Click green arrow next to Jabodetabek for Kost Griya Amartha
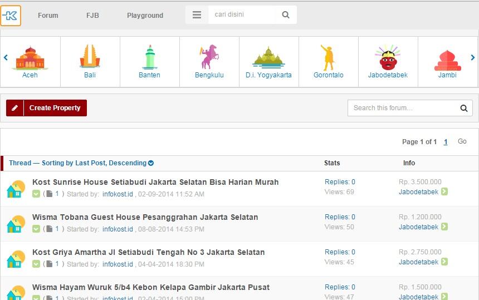479x300 pixels. click(x=444, y=262)
